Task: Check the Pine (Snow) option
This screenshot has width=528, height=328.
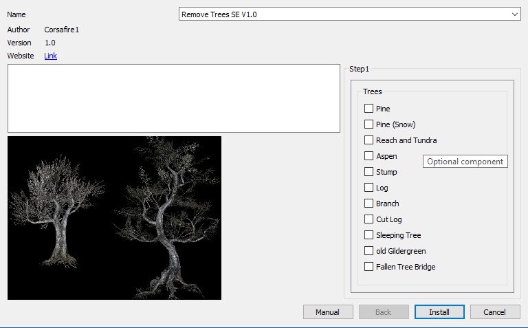Action: point(369,124)
